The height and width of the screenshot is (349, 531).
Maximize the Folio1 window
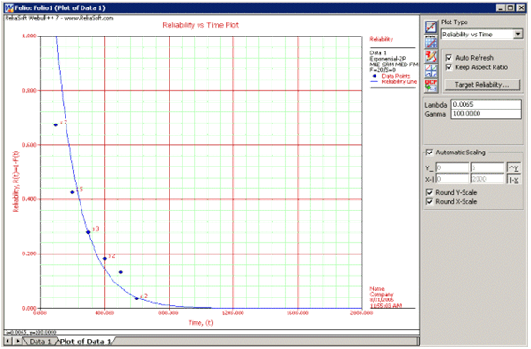tap(510, 7)
